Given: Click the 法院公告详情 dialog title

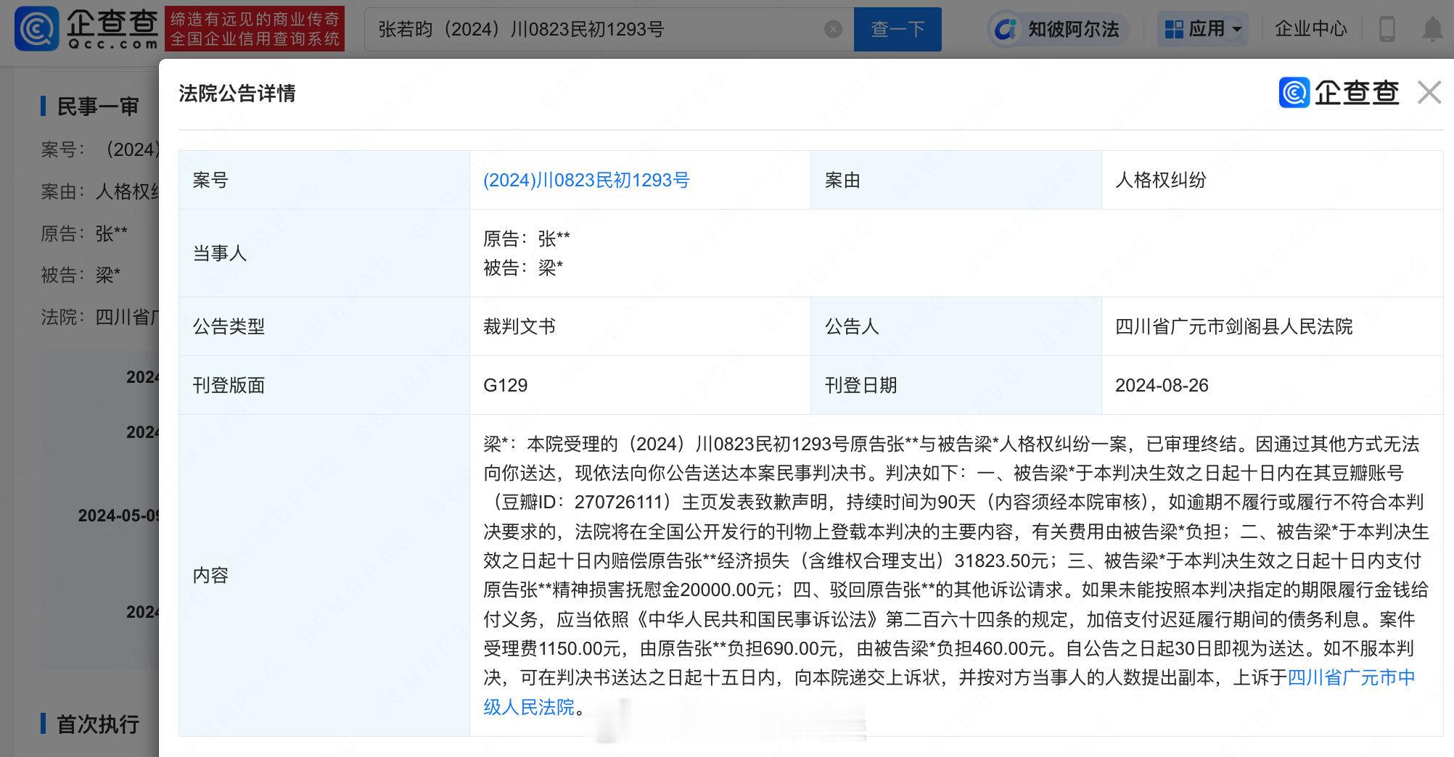Looking at the screenshot, I should click(237, 93).
